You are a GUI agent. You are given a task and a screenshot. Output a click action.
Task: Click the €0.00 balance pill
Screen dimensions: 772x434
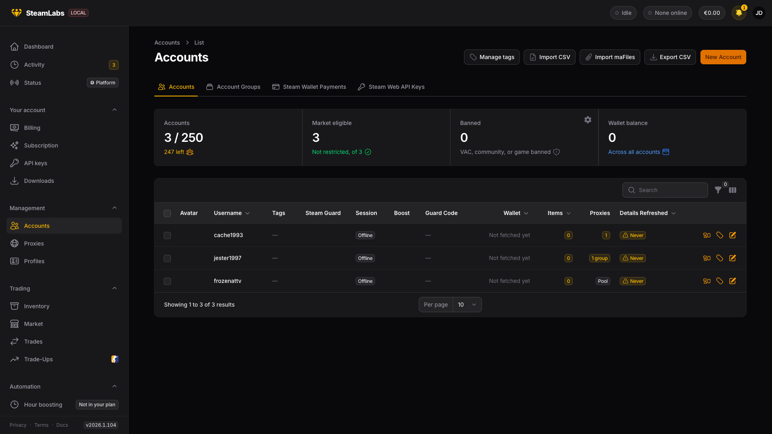pos(712,13)
